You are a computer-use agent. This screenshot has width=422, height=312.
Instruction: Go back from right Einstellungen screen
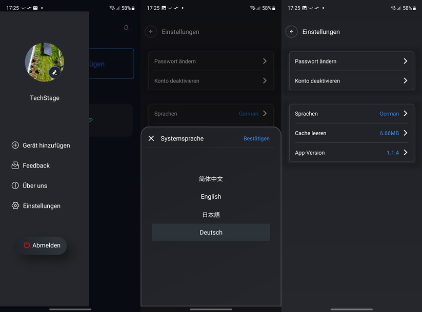tap(291, 32)
